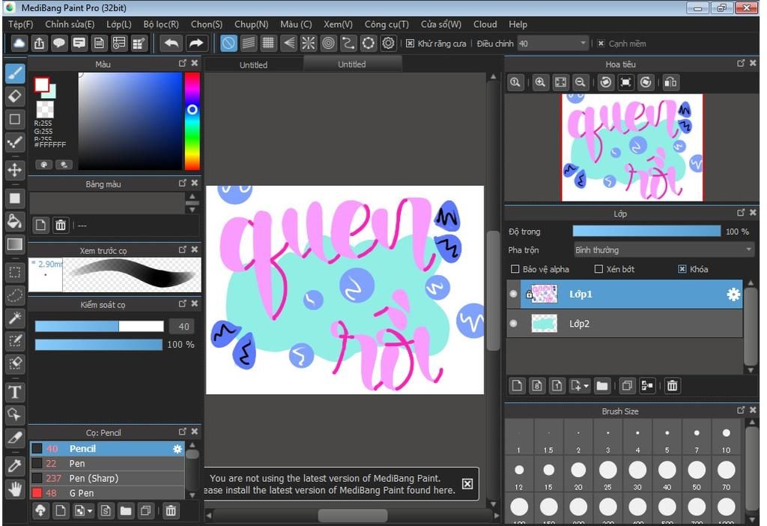Close the Màu color panel

[x=195, y=63]
